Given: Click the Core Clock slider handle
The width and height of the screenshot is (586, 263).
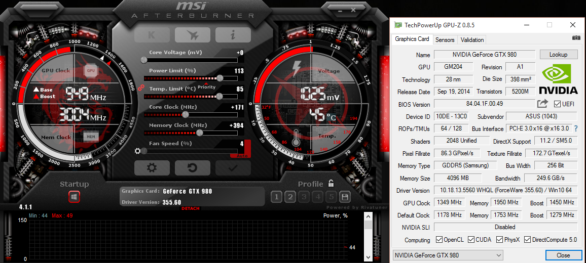Looking at the screenshot, I should [185, 114].
